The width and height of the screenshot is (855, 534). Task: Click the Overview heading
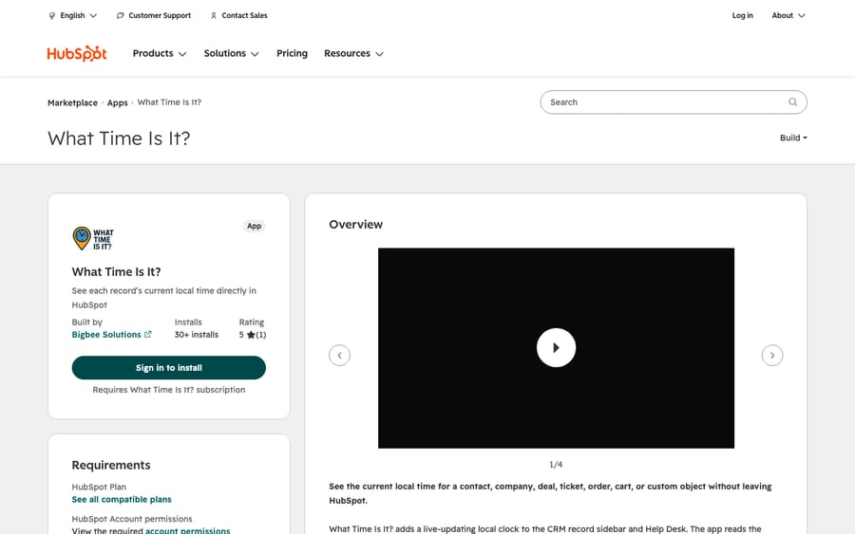[x=355, y=224]
